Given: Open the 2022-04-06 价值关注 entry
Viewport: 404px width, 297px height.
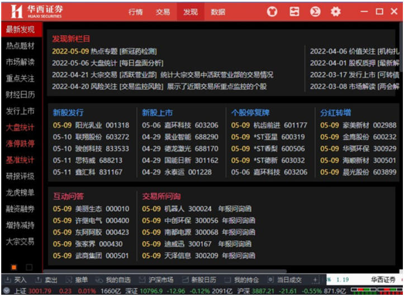Looking at the screenshot, I should 354,51.
